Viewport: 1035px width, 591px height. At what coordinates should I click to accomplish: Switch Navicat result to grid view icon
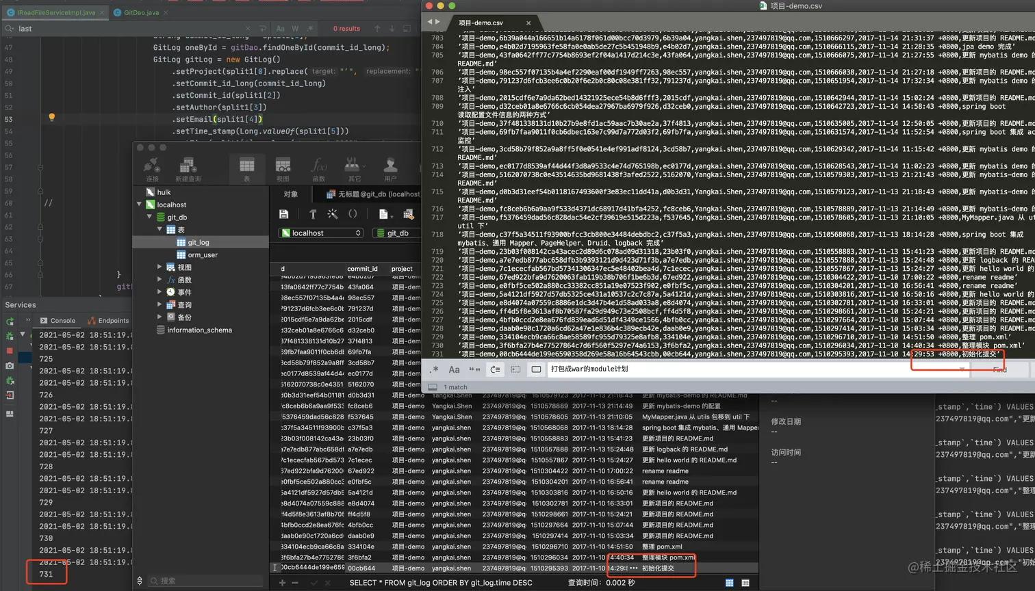(729, 583)
